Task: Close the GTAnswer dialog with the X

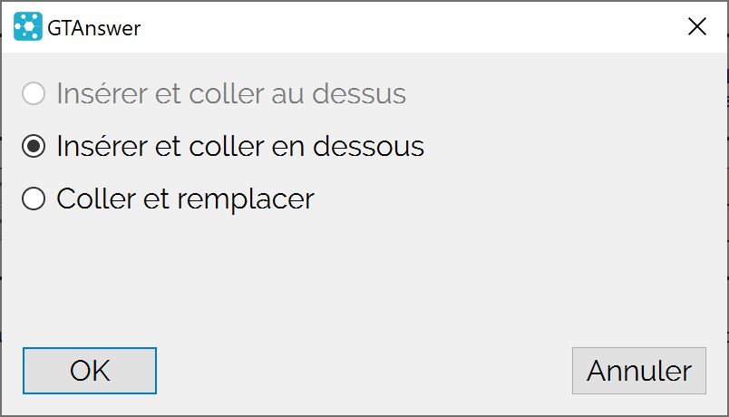Action: (x=697, y=26)
